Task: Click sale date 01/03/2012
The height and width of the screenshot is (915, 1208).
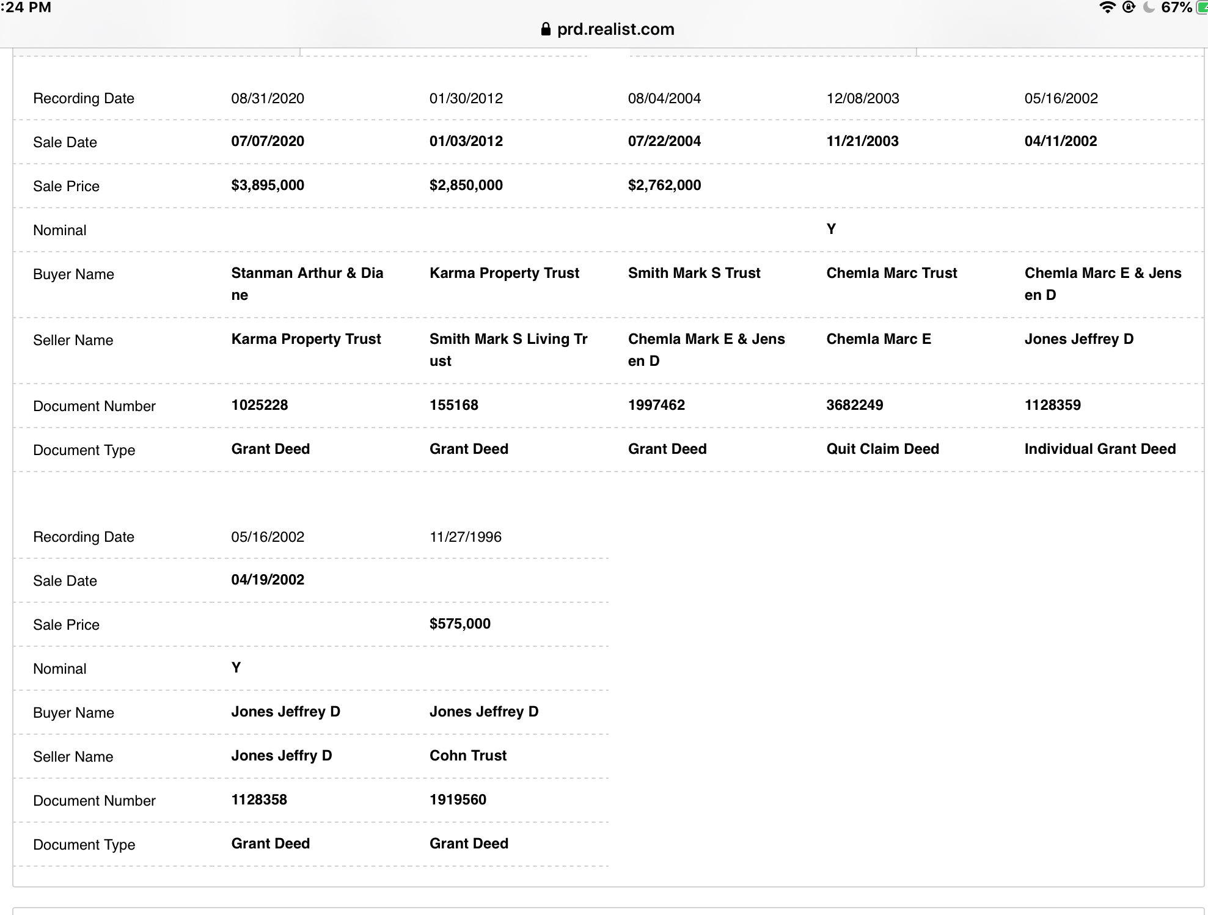Action: (466, 141)
